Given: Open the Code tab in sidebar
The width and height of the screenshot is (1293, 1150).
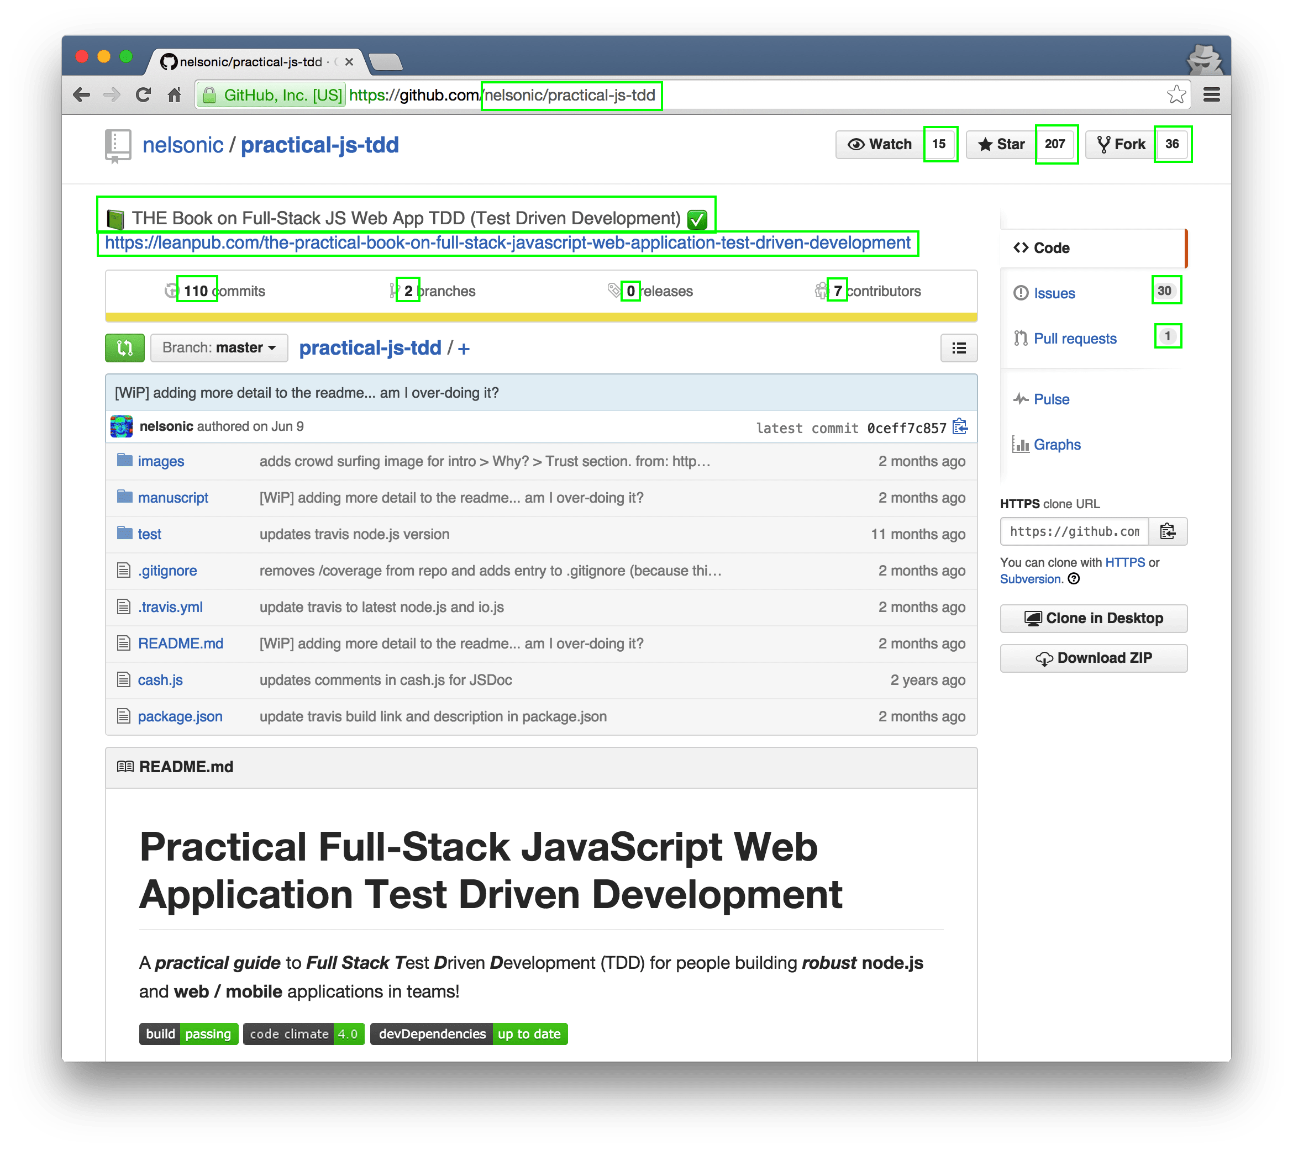Looking at the screenshot, I should click(x=1093, y=248).
